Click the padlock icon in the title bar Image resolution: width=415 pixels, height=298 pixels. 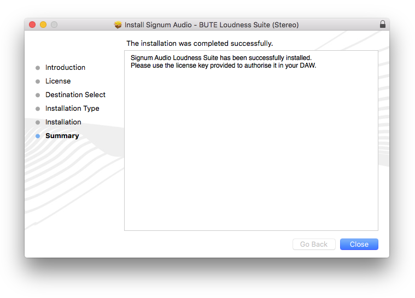382,25
